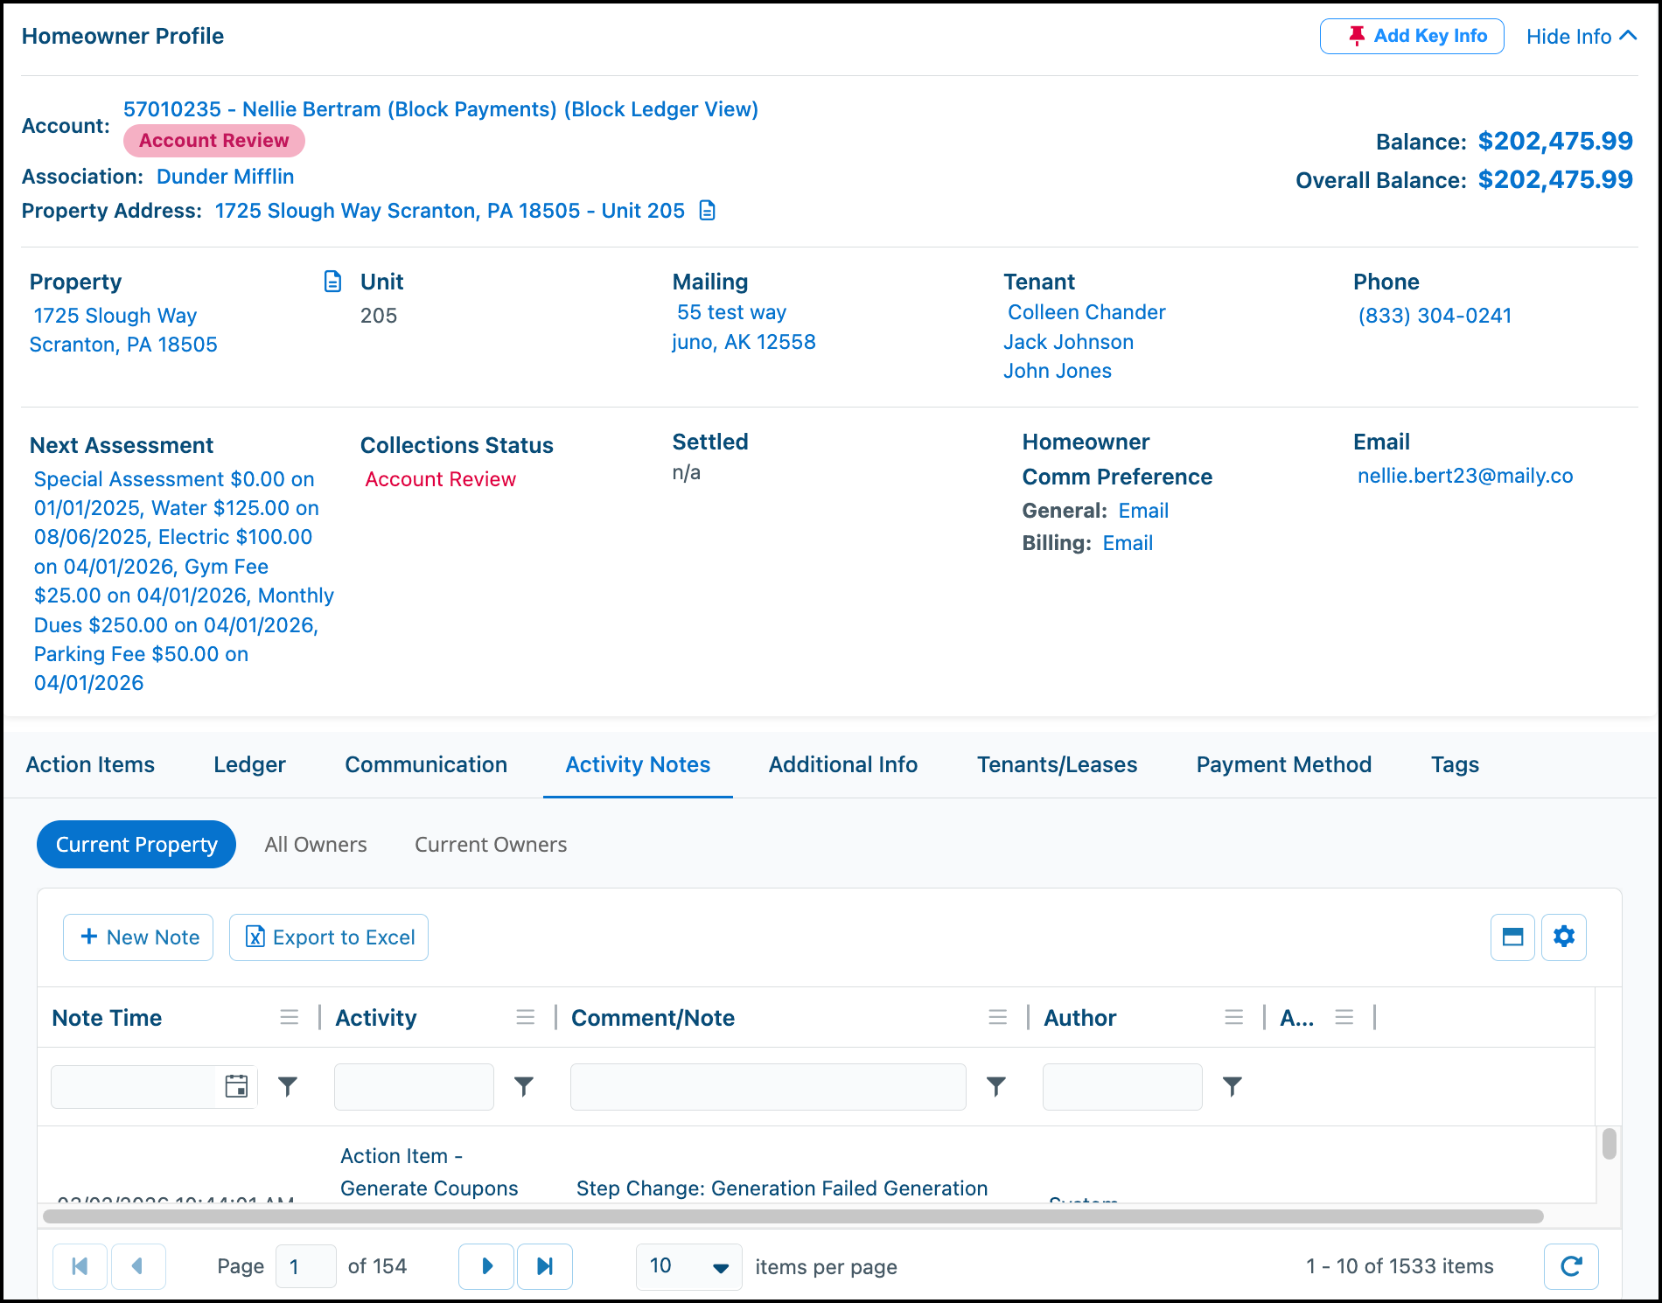
Task: Switch to the Tenants/Leases tab
Action: click(x=1057, y=764)
